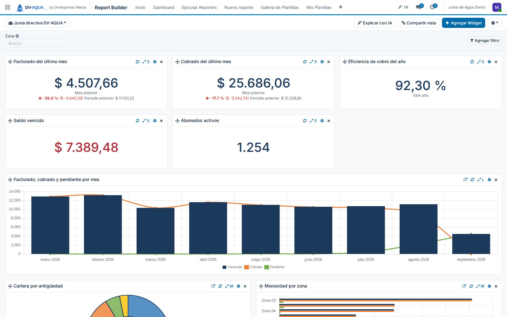
Task: Toggle Facturado series in chart legend
Action: 232,267
